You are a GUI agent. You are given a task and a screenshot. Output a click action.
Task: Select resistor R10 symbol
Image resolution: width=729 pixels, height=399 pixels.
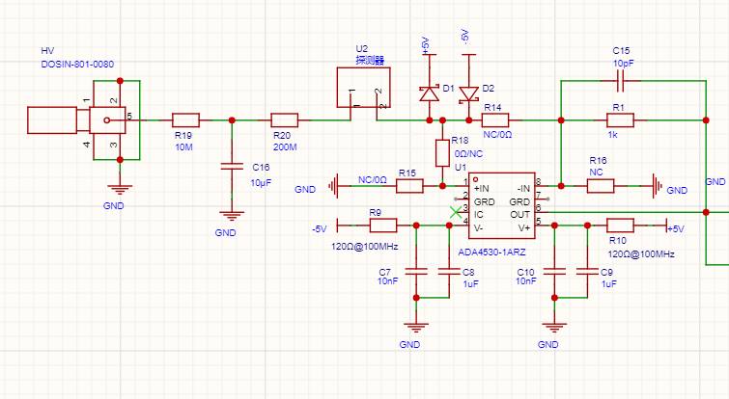coord(620,226)
